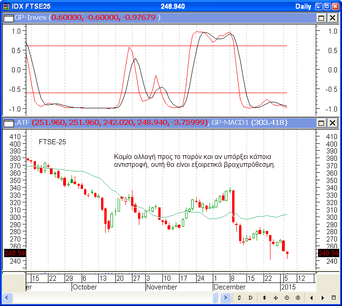
Task: Zoom out with the minus circle icon
Action: click(x=287, y=298)
